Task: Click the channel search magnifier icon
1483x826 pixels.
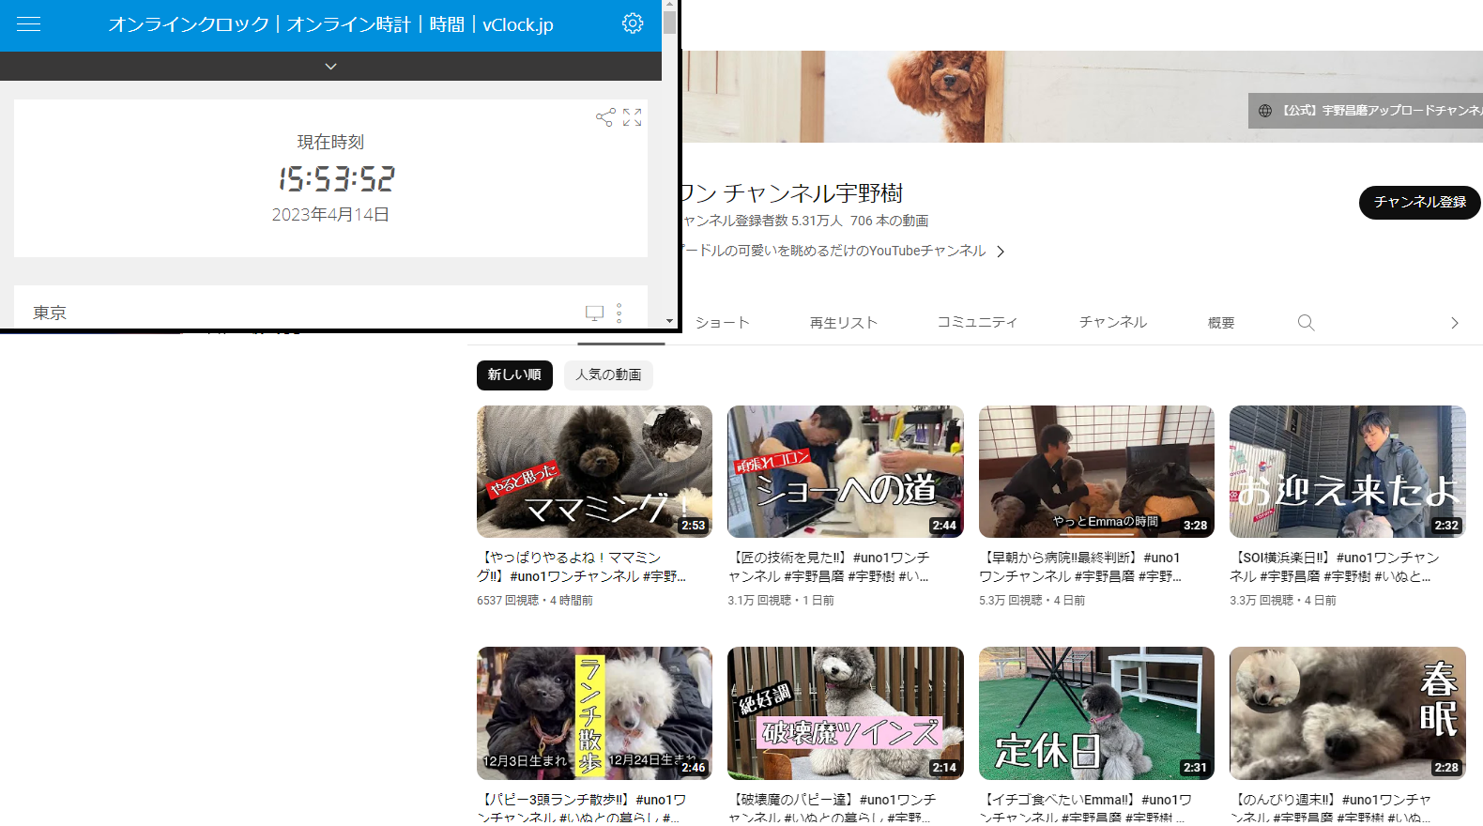Action: point(1306,323)
